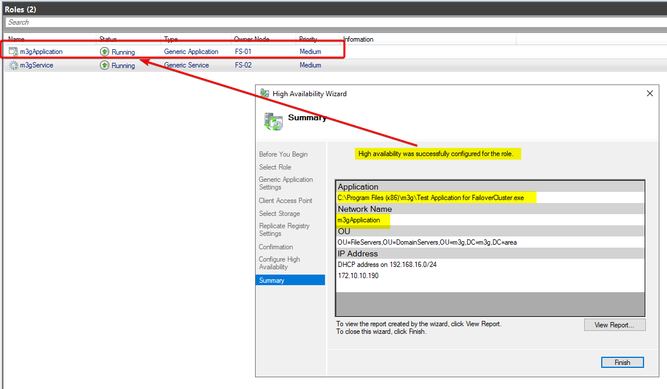
Task: Select the m3gApplication role row
Action: pyautogui.click(x=335, y=52)
